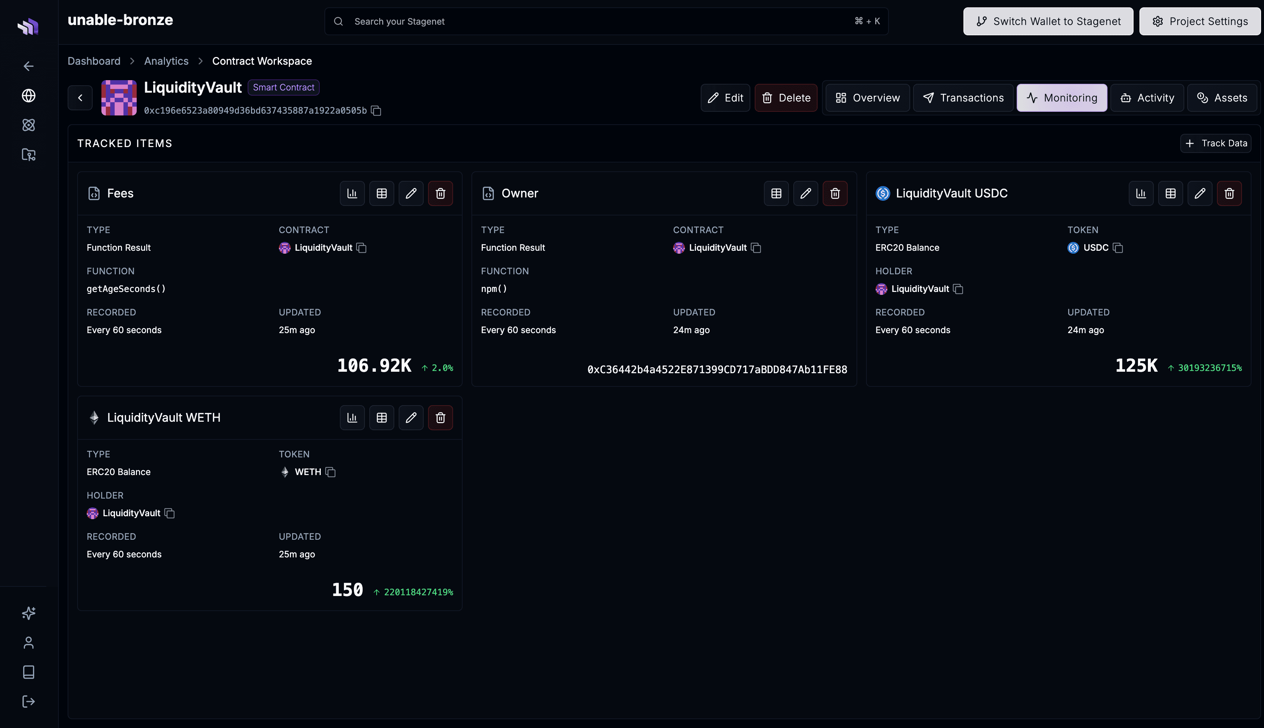Open the table view for Fees
Screen dimensions: 1264x728
(382, 193)
